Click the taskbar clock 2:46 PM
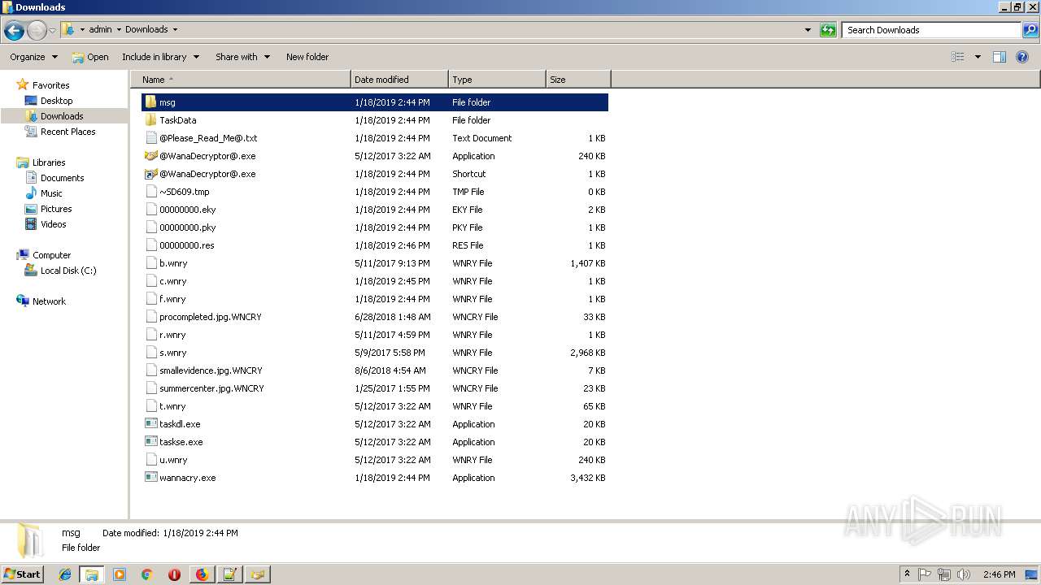1041x585 pixels. click(999, 574)
